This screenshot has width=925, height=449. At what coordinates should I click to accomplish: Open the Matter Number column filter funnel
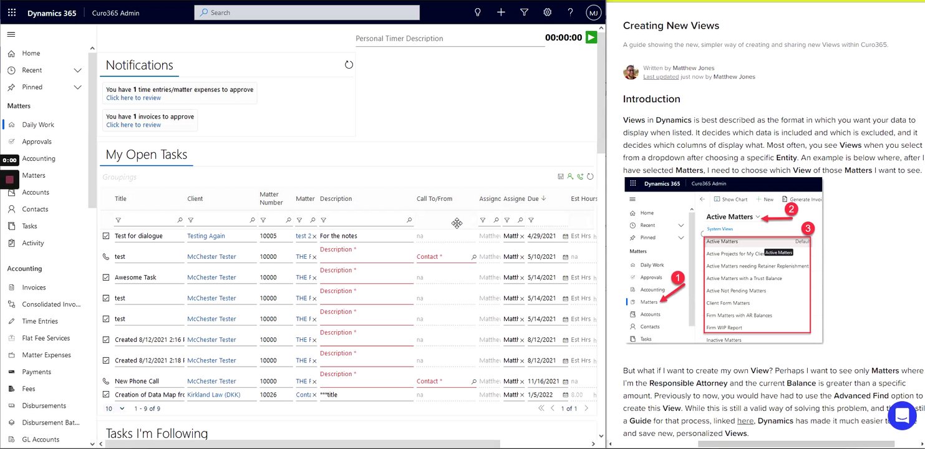263,220
